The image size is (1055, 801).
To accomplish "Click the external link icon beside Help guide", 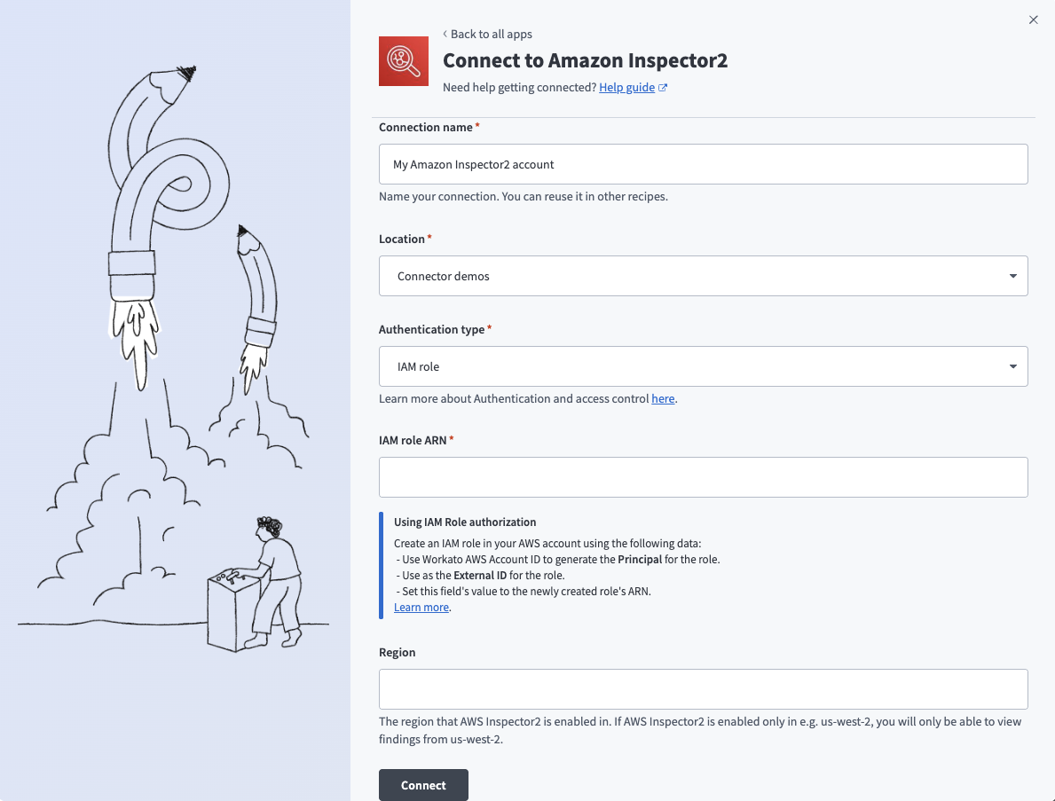I will pyautogui.click(x=661, y=87).
